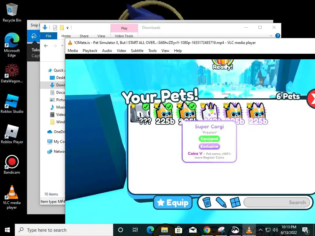Open Microsoft Store from the taskbar

(178, 230)
